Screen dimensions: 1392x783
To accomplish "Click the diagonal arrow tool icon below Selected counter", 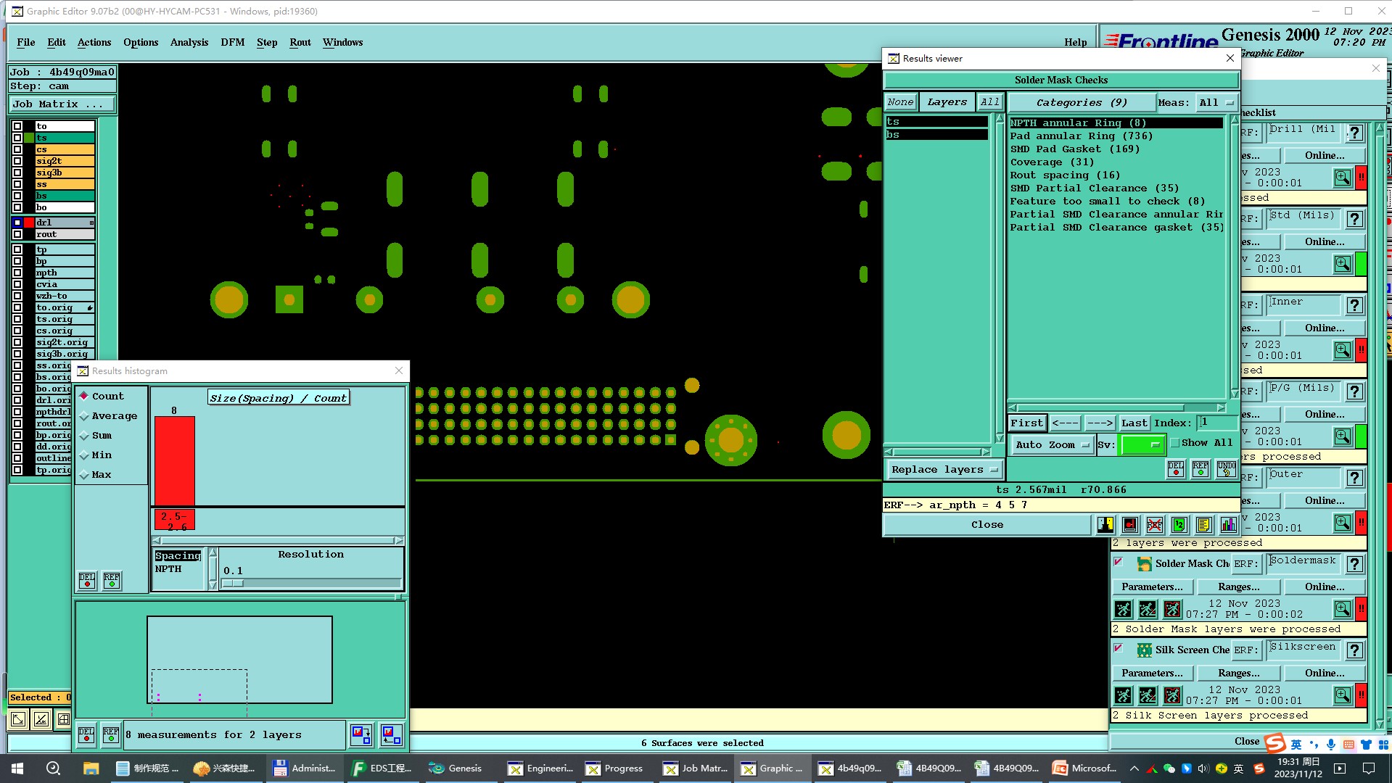I will tap(18, 719).
